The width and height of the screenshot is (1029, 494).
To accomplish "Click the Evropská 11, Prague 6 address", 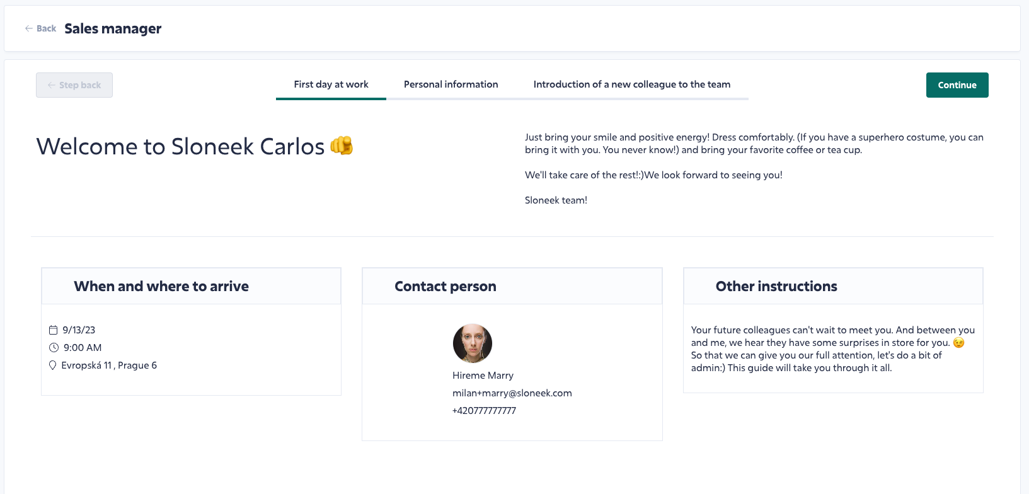I will (x=109, y=365).
